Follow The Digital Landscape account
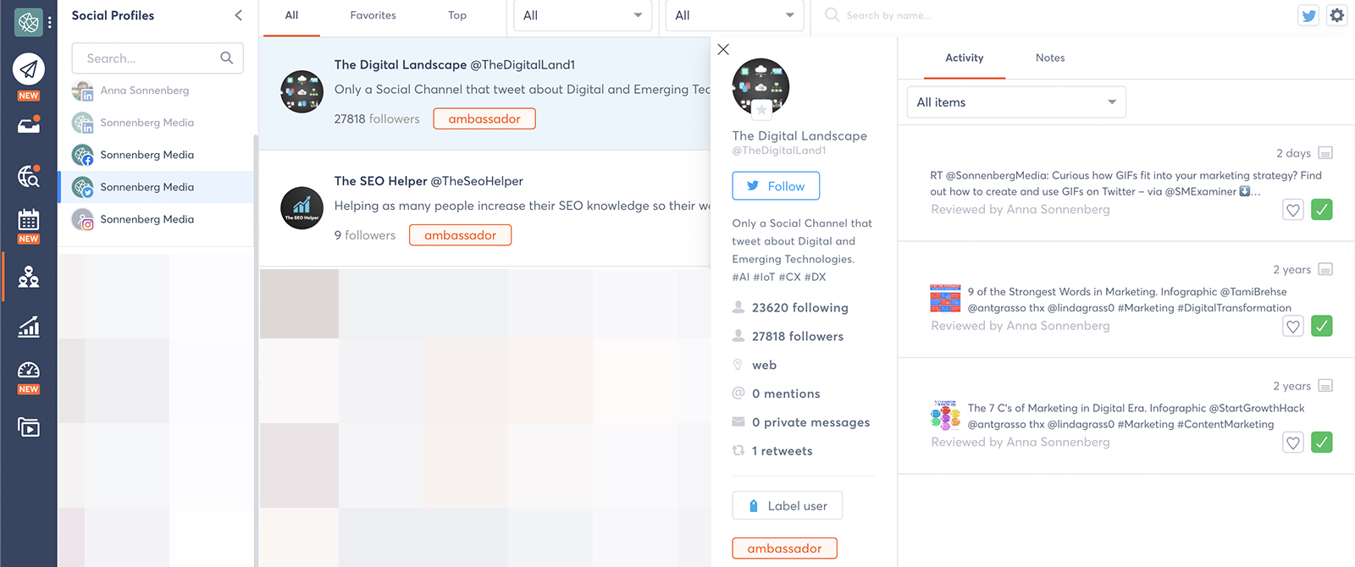Screen dimensions: 1355x567 pos(776,186)
